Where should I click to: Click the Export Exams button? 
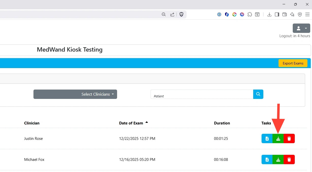pos(293,63)
